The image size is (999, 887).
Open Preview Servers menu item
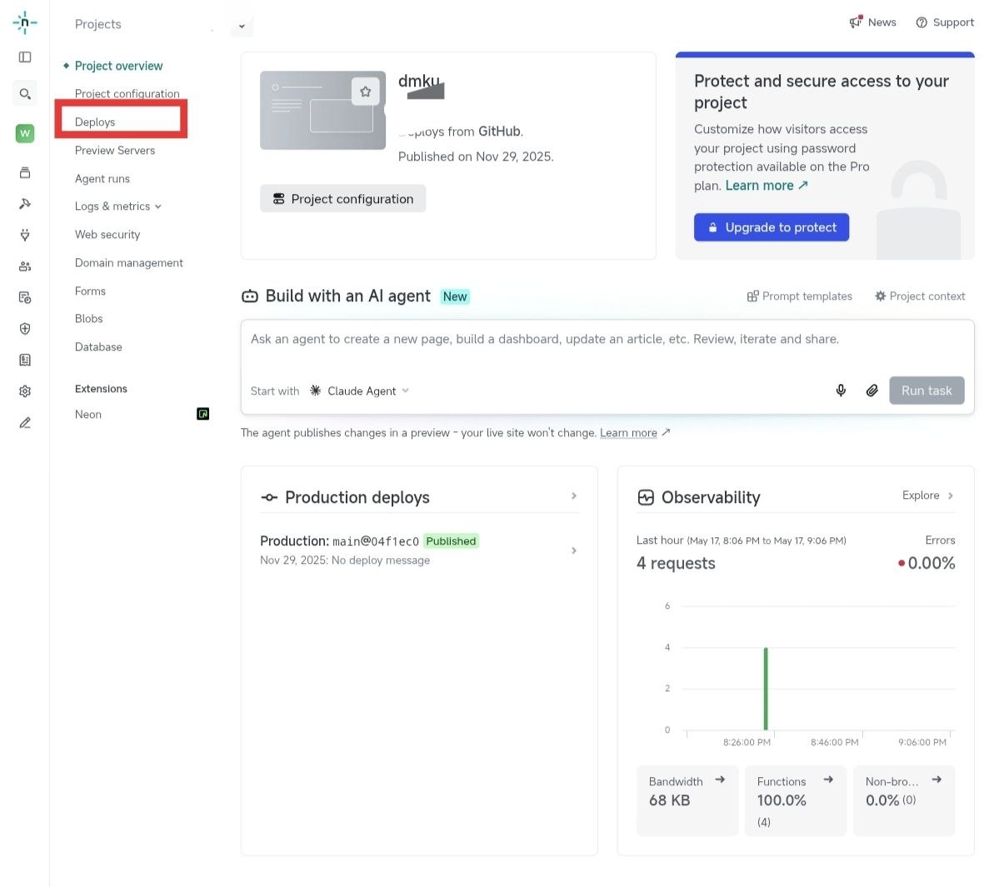(x=115, y=150)
